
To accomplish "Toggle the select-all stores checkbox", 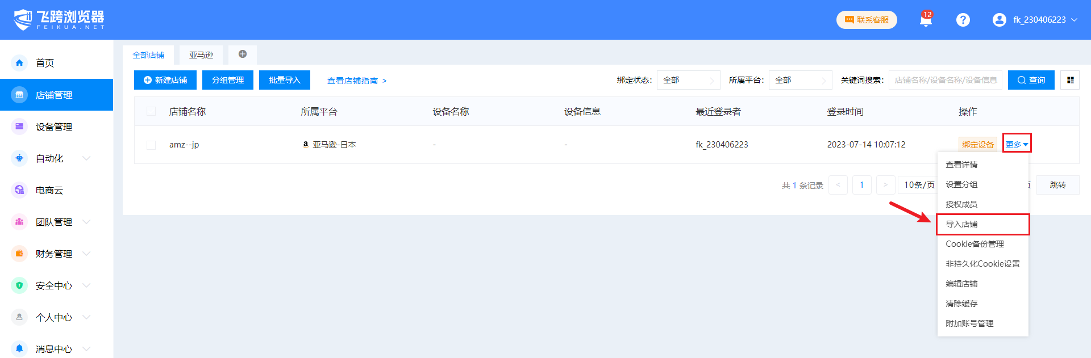I will coord(151,111).
